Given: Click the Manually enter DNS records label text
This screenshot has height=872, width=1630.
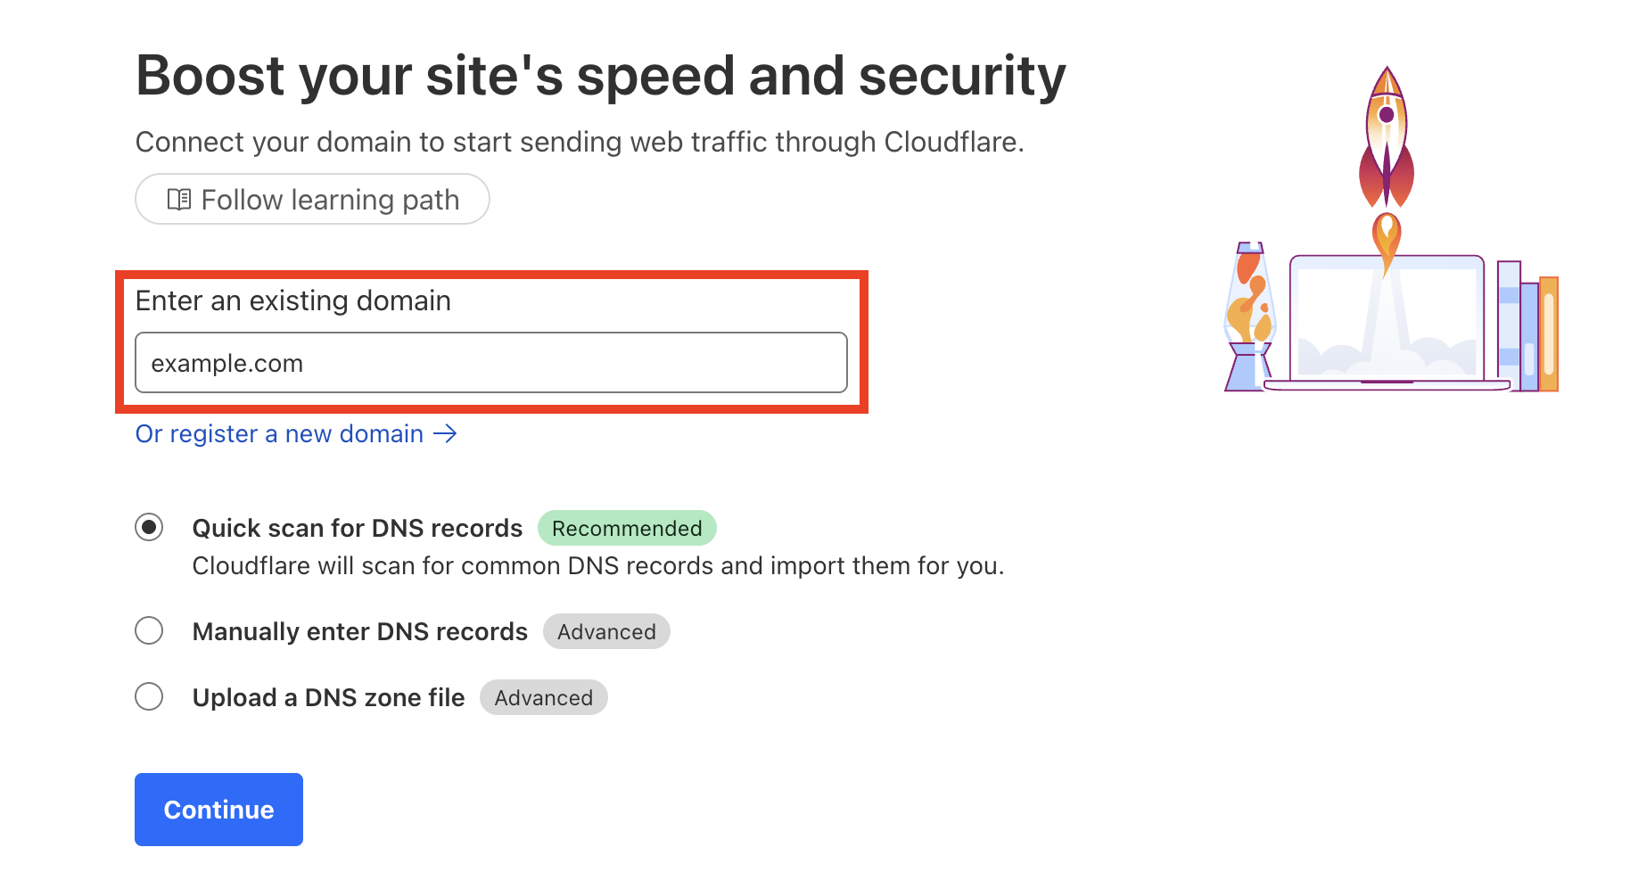Looking at the screenshot, I should [360, 631].
